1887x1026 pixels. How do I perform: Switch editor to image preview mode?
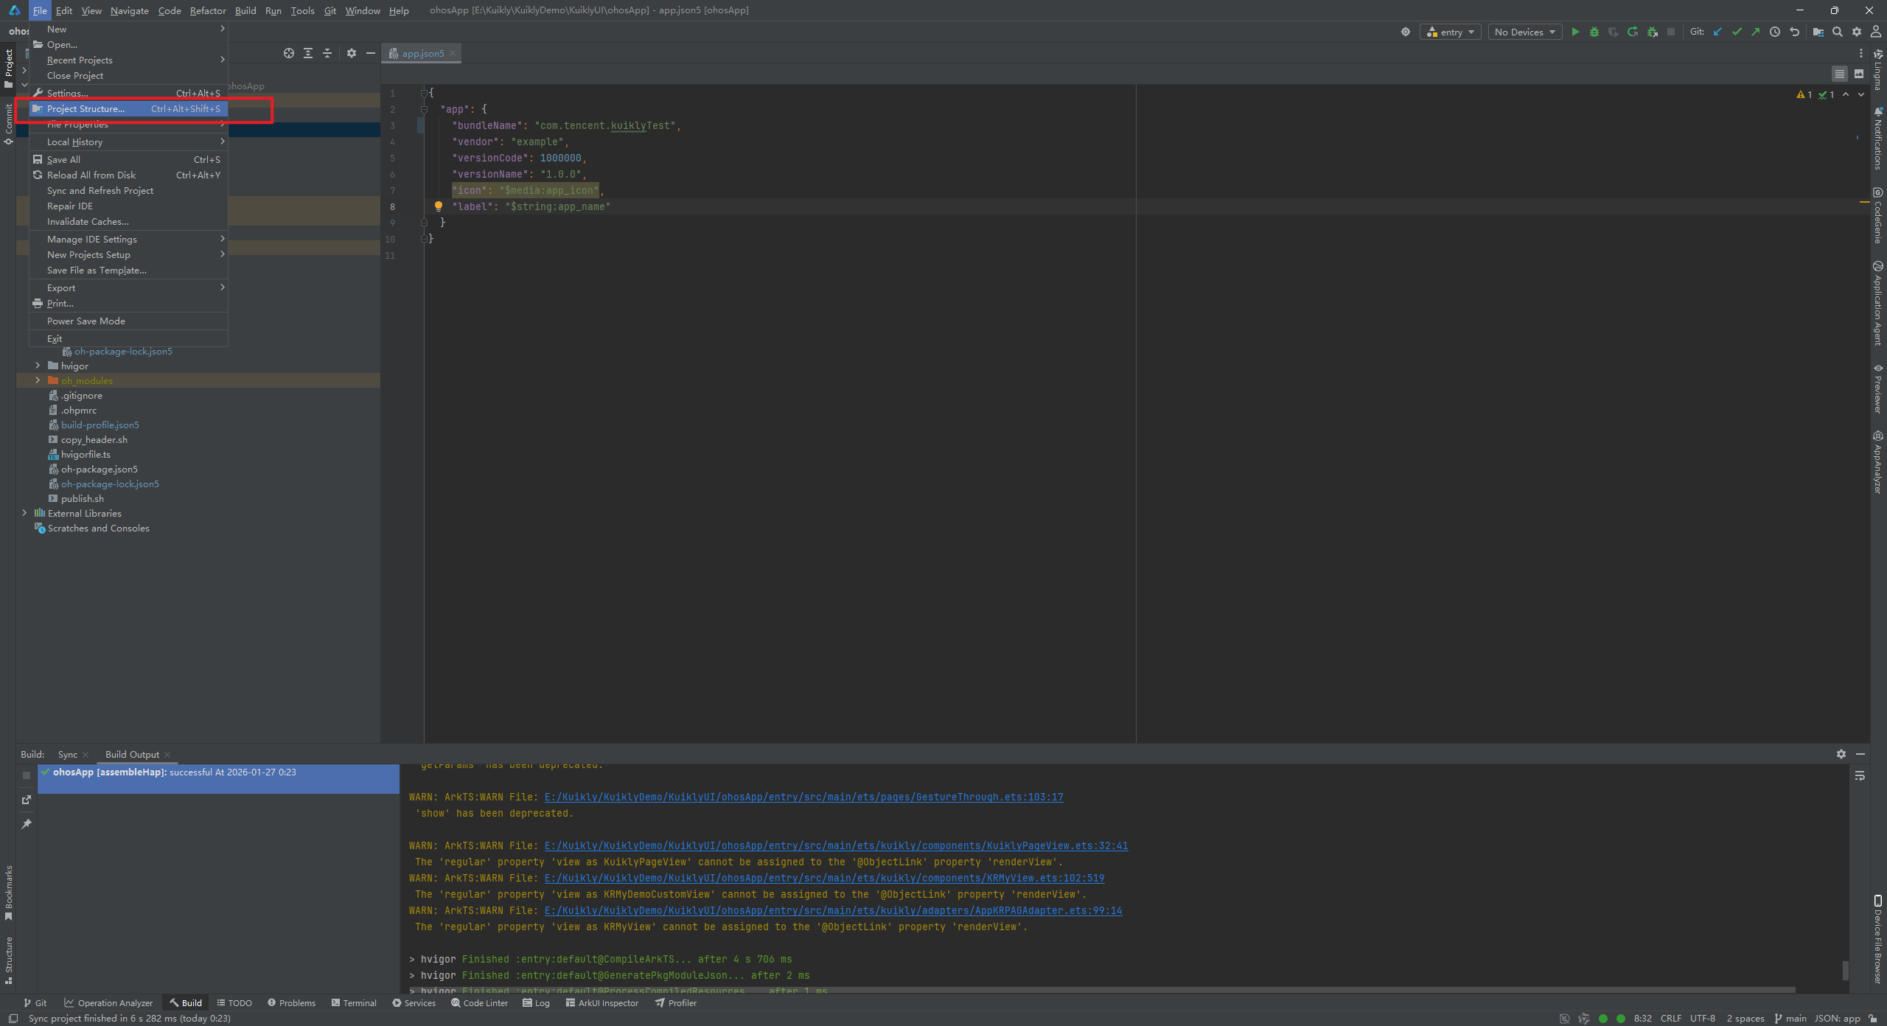(x=1859, y=74)
